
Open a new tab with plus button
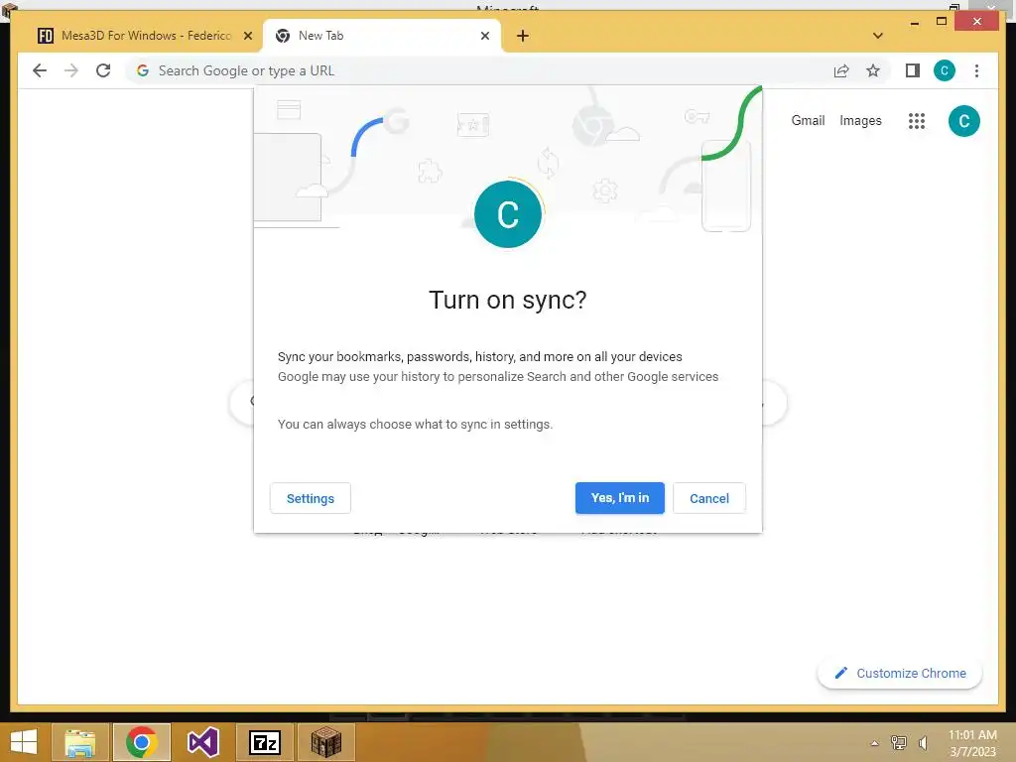(x=523, y=36)
